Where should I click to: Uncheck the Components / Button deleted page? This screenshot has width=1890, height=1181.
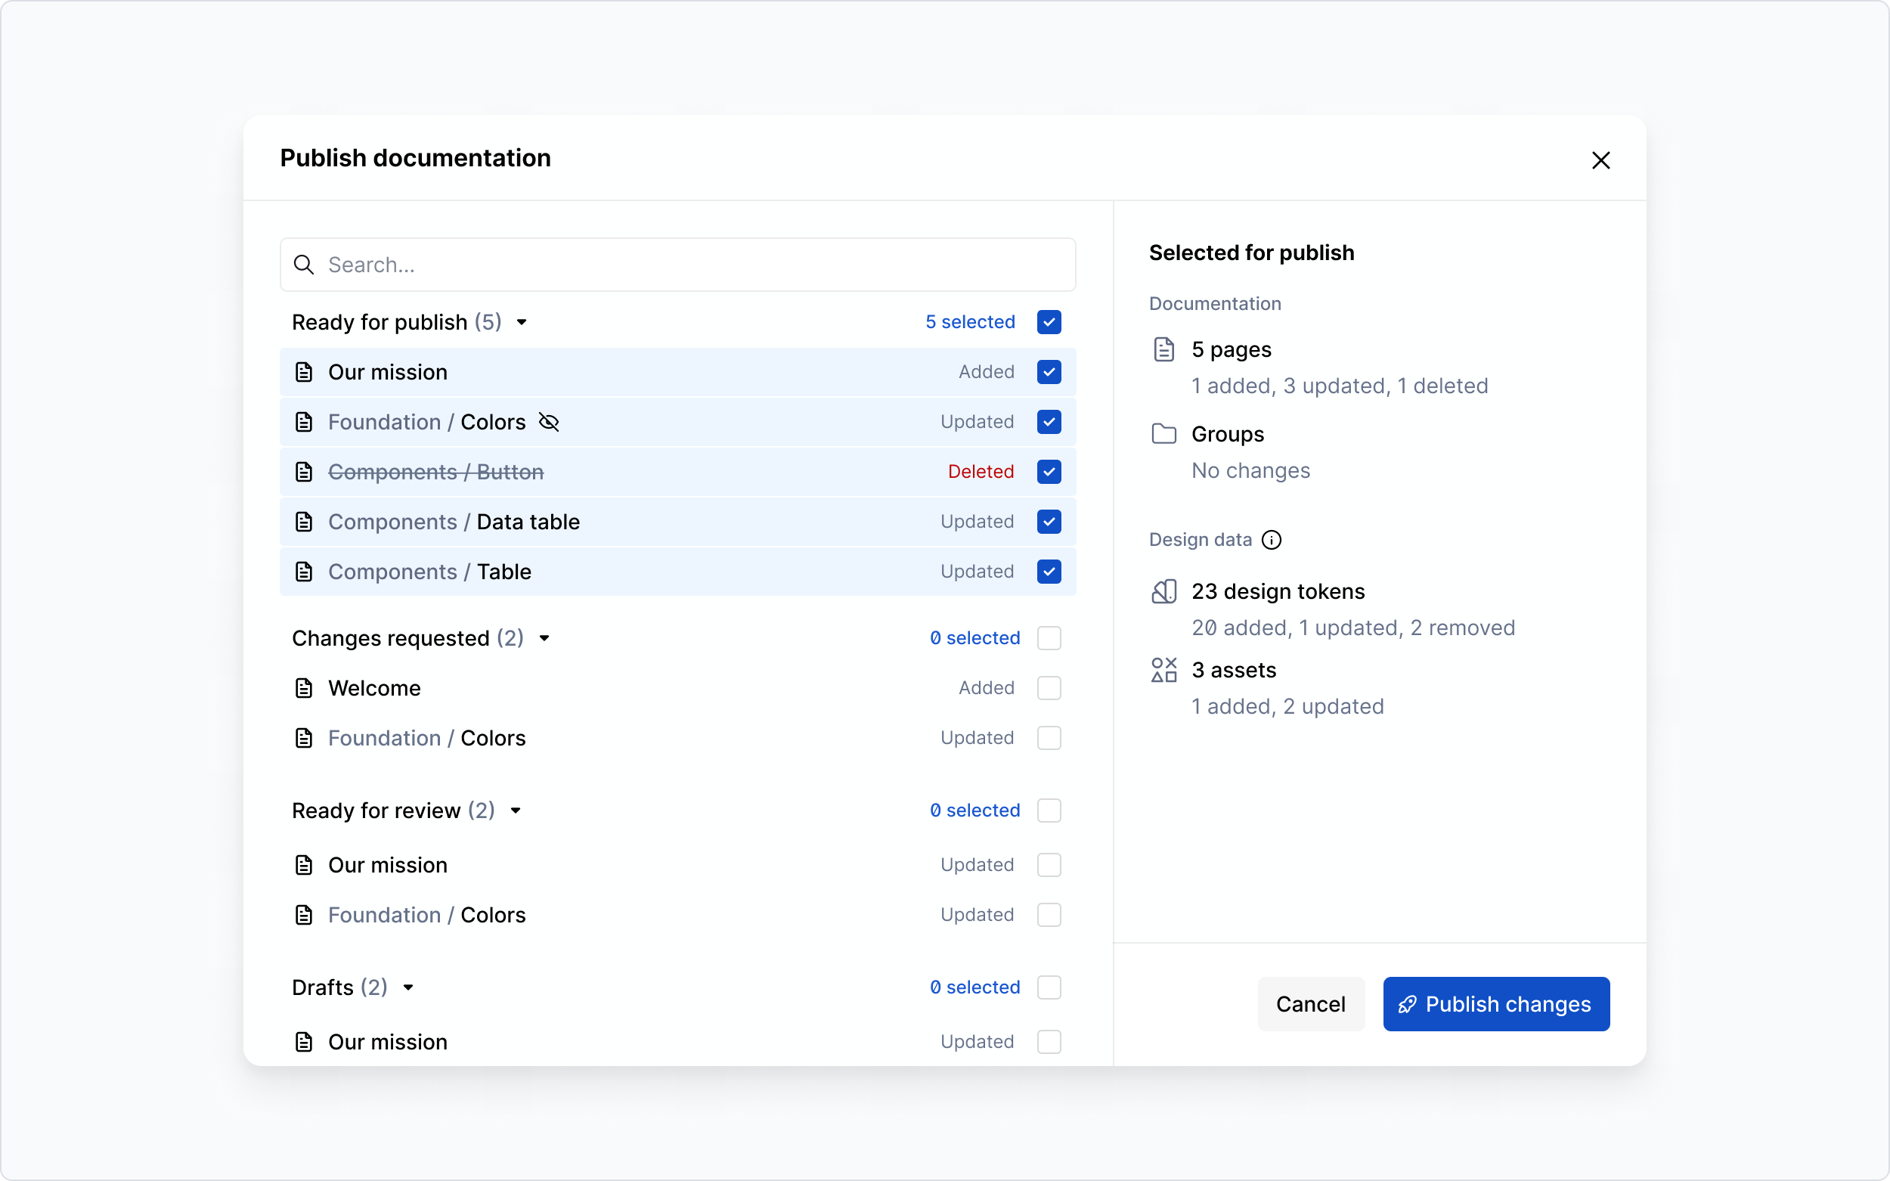click(x=1049, y=472)
